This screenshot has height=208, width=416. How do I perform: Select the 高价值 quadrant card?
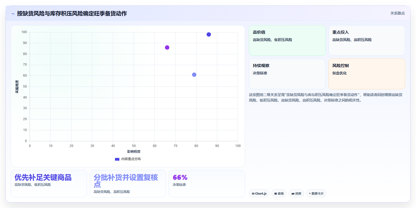(x=287, y=41)
